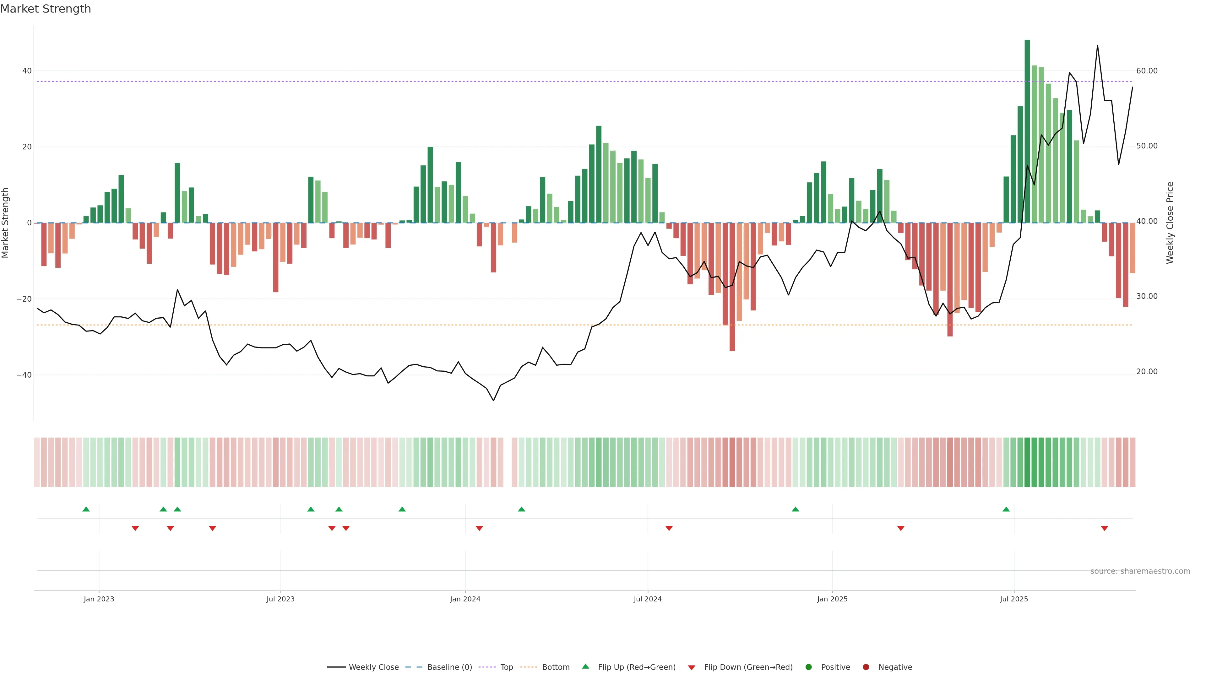
Task: Click the flip-up triangle just after Jan 2024
Action: tap(522, 509)
